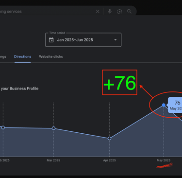Screen dimensions: 182x178
Task: Select the Feb 2025 data point on chart
Action: click(3, 127)
